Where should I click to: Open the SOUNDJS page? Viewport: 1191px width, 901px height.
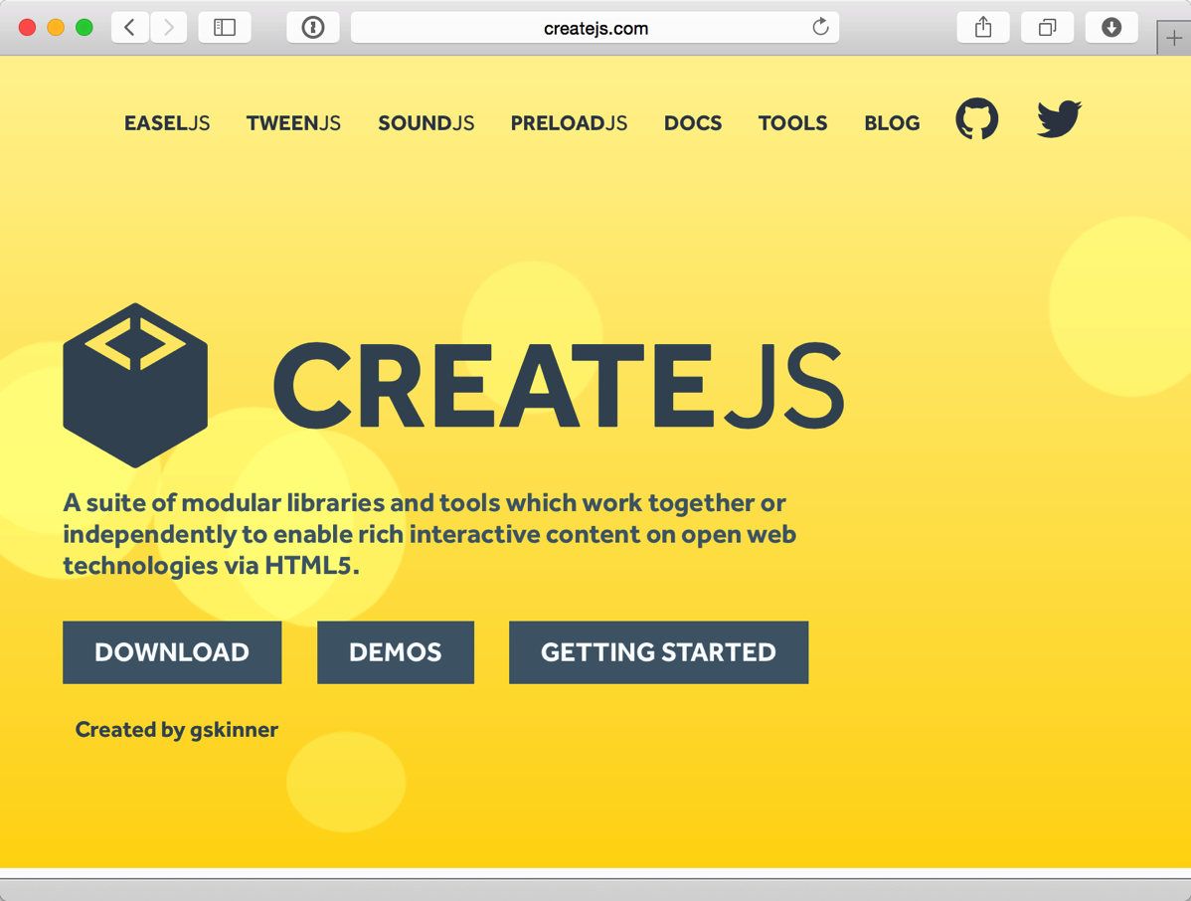click(x=425, y=122)
